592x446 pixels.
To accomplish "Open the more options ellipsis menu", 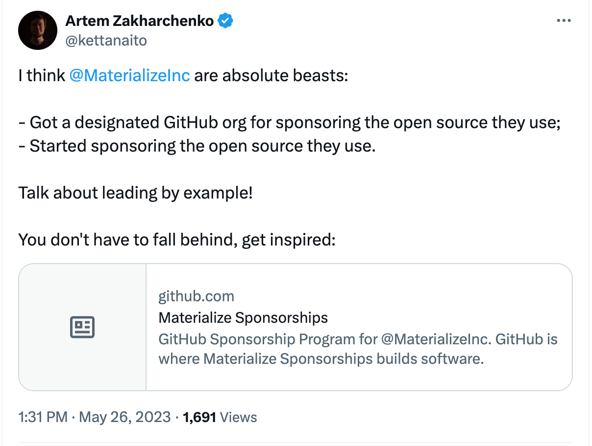I will (x=564, y=20).
